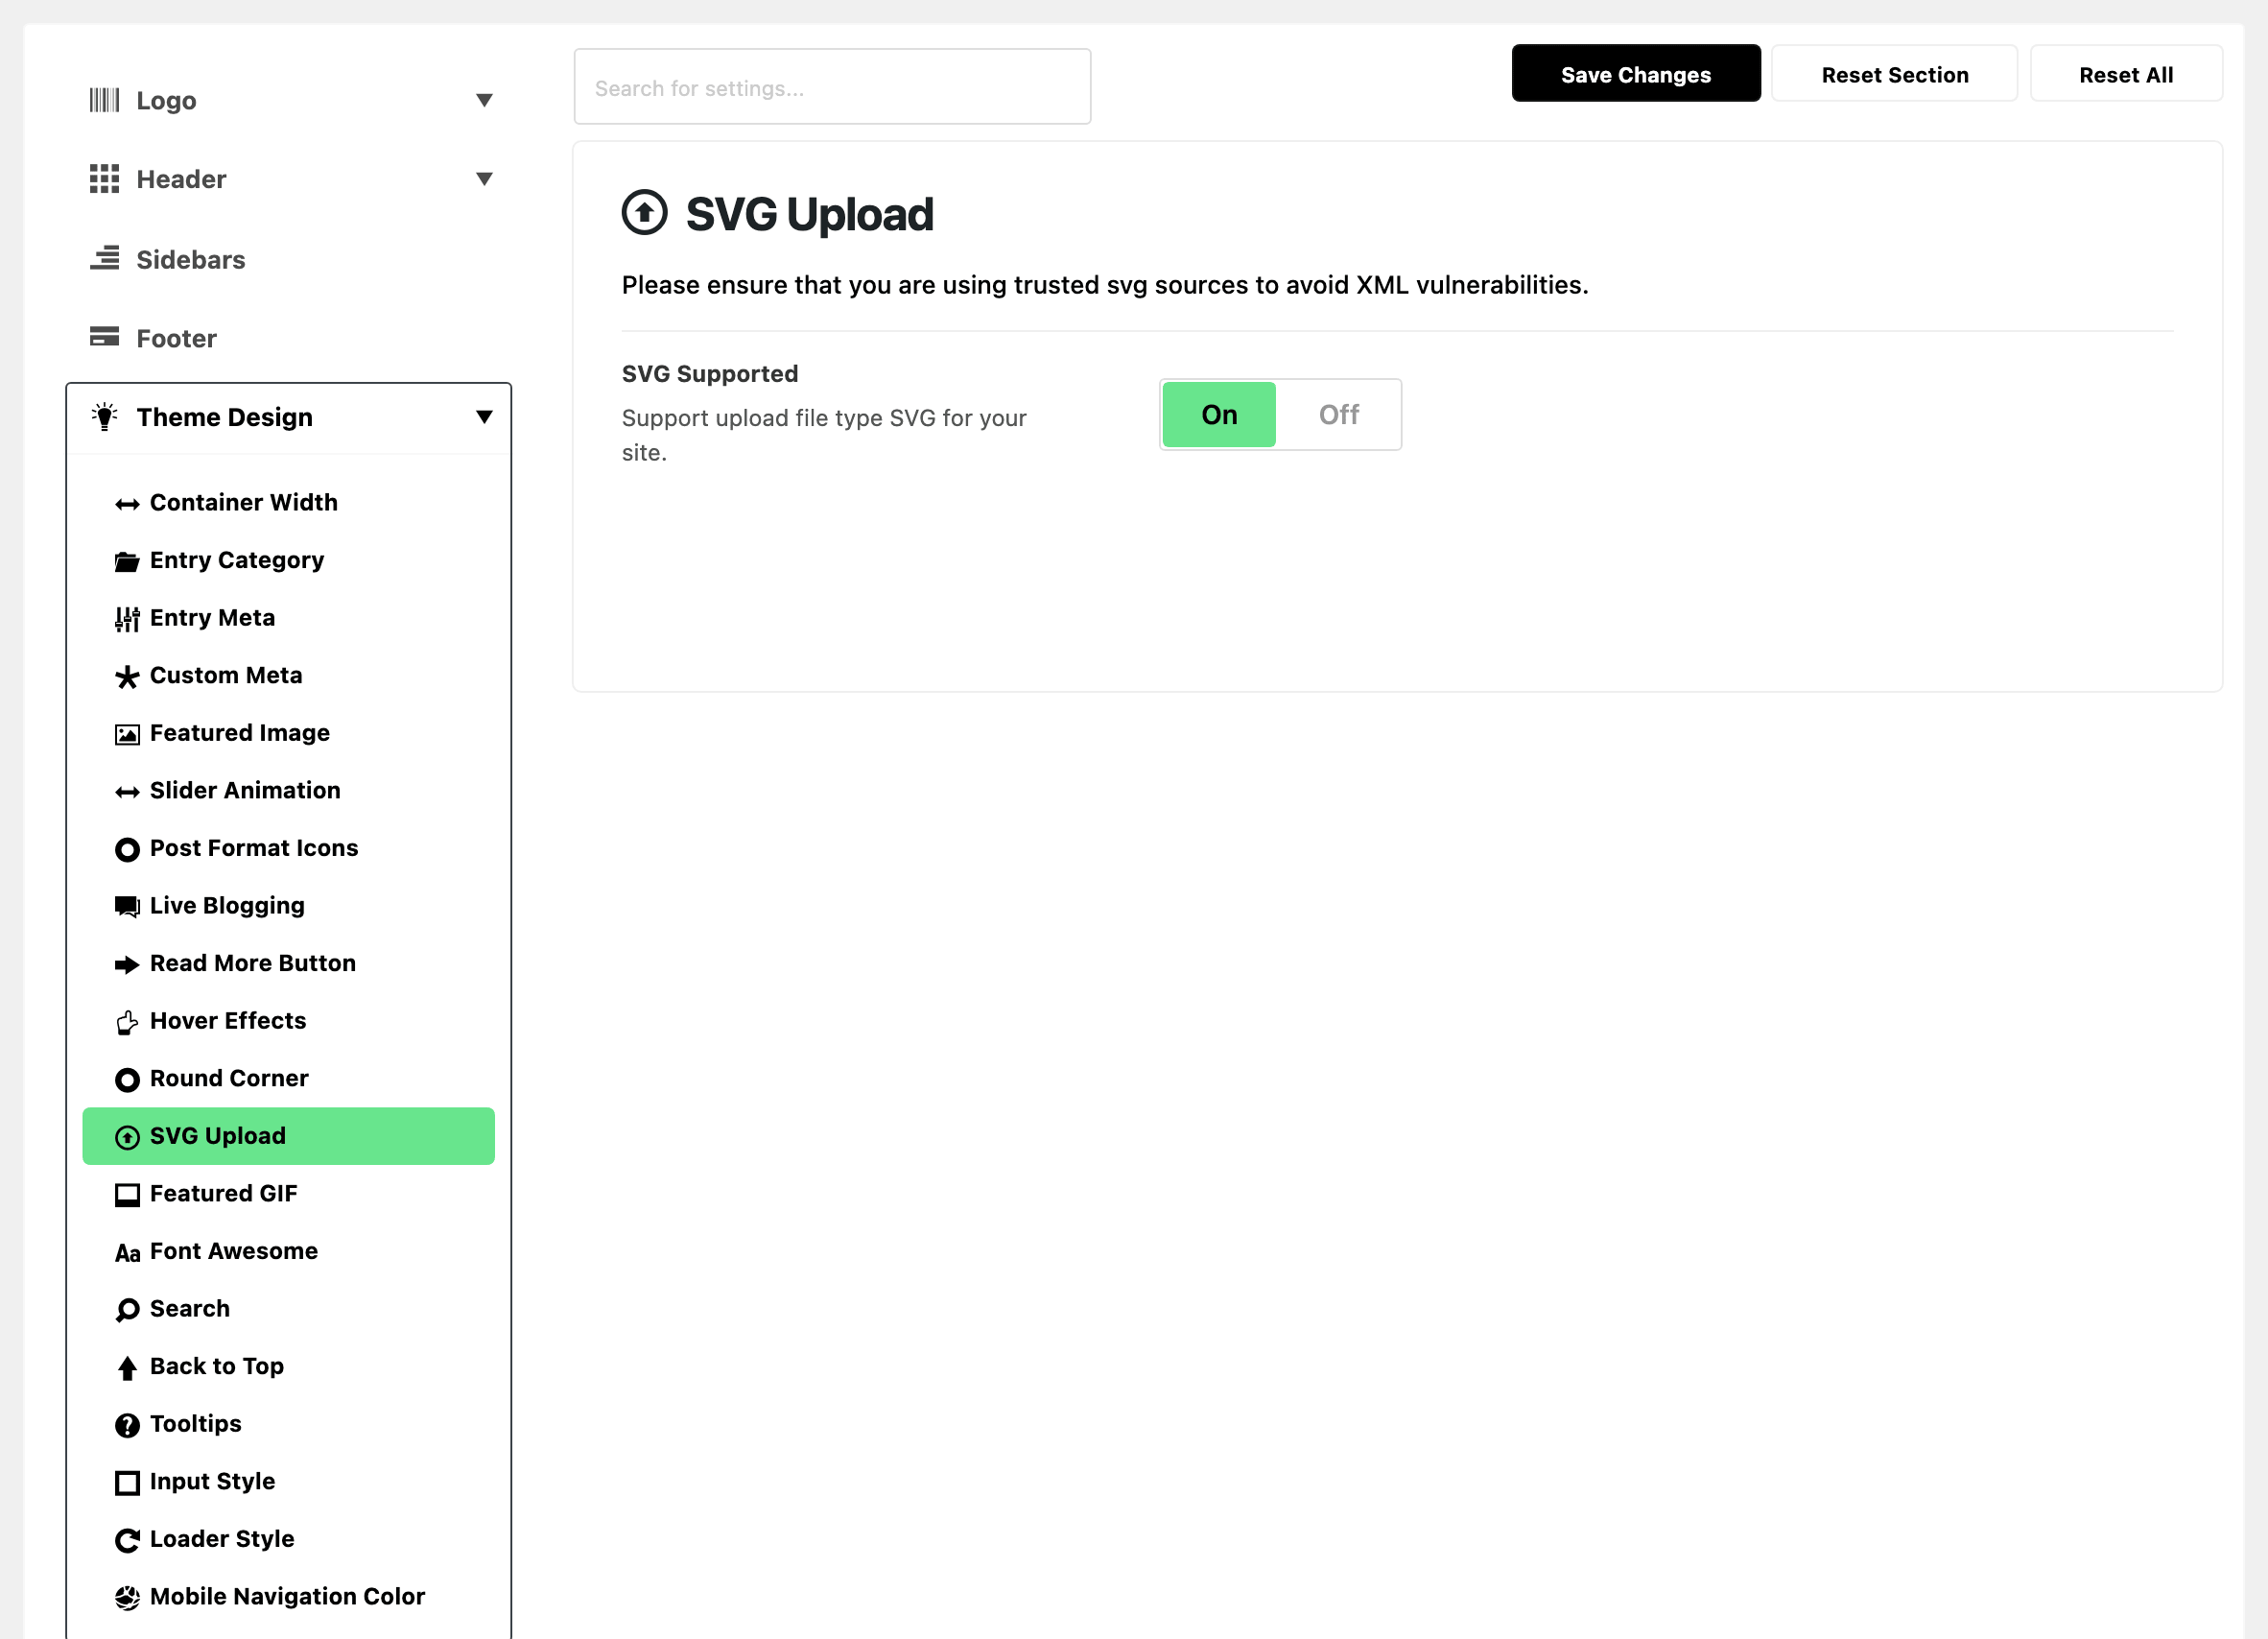
Task: Click the Loader Style refresh icon
Action: point(127,1540)
